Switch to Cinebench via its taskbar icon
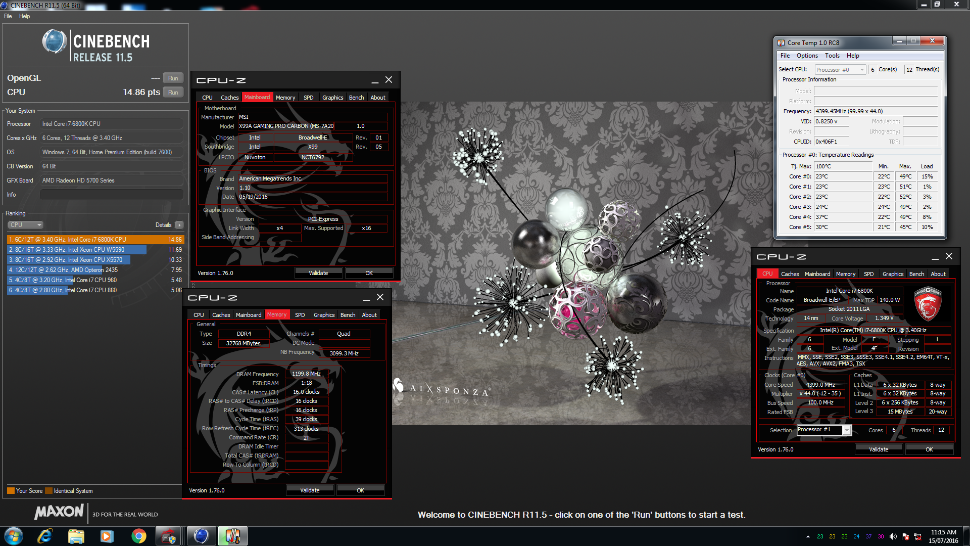The height and width of the screenshot is (546, 970). (x=201, y=536)
